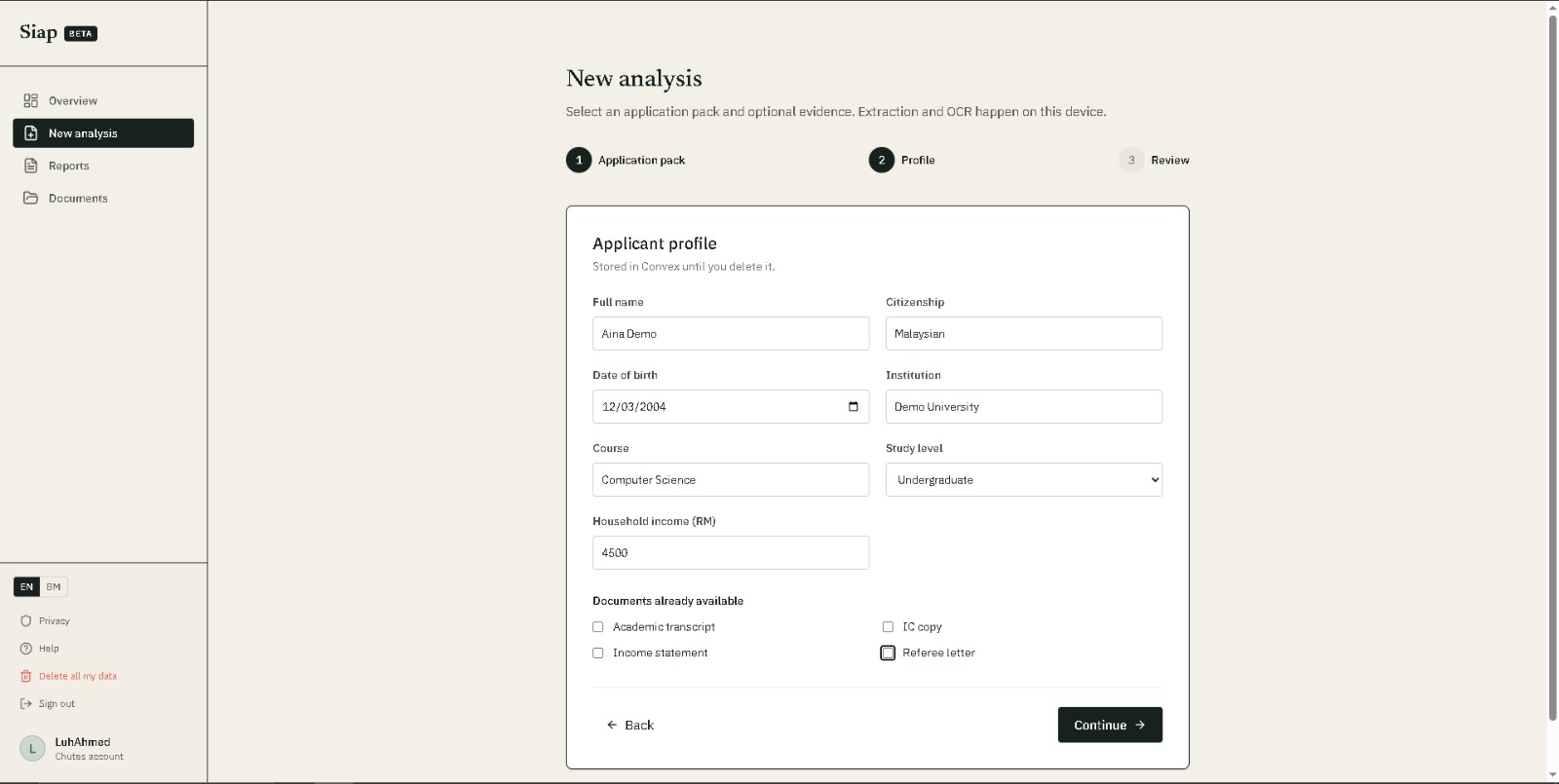
Task: Click the Academic transcript label
Action: coord(664,627)
